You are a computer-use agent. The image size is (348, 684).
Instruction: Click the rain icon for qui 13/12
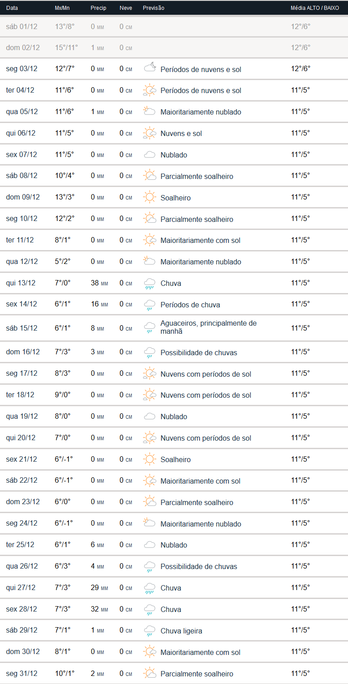[x=149, y=283]
